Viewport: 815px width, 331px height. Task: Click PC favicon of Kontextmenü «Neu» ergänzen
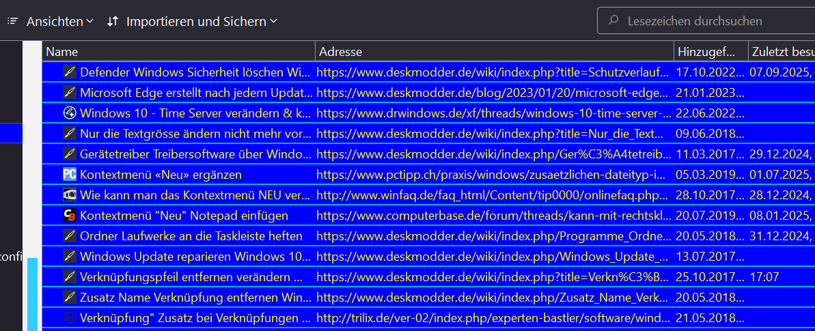[x=70, y=174]
